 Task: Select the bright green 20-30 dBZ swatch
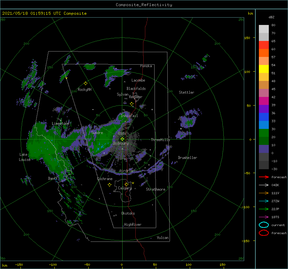coord(264,133)
